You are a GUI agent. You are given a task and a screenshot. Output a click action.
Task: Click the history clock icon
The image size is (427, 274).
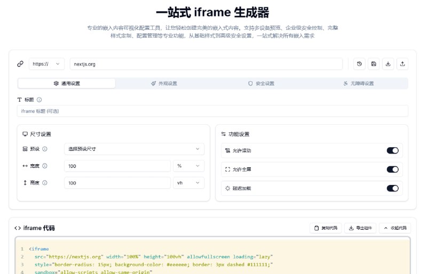359,64
